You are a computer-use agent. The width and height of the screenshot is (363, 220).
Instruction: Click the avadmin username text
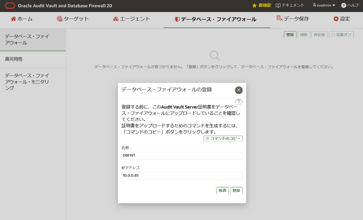point(324,5)
